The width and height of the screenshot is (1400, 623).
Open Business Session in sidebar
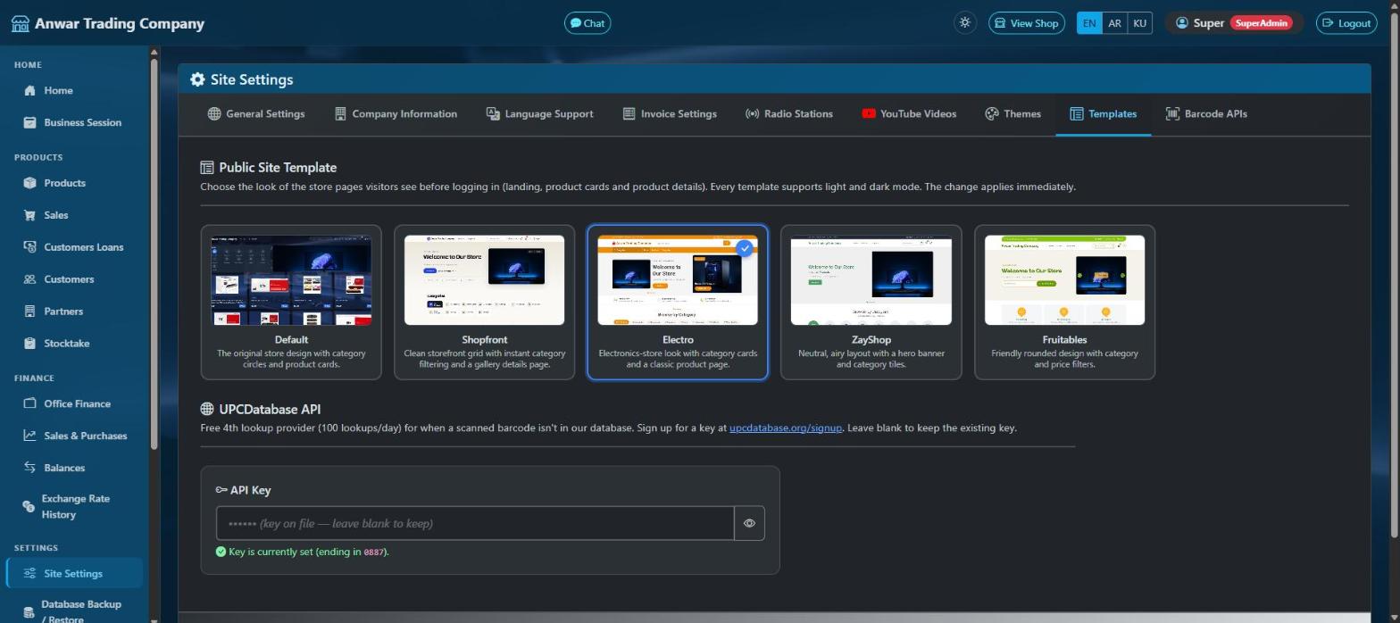[74, 122]
